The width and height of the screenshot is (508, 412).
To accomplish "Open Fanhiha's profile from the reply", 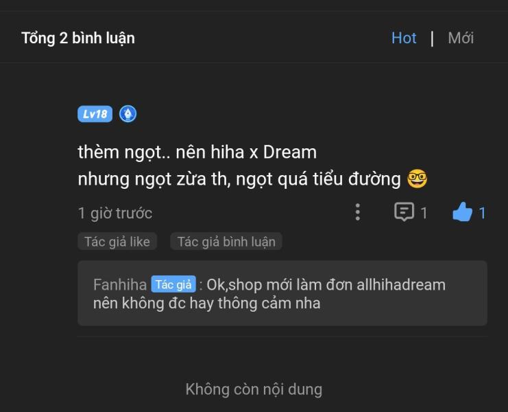I will 120,284.
